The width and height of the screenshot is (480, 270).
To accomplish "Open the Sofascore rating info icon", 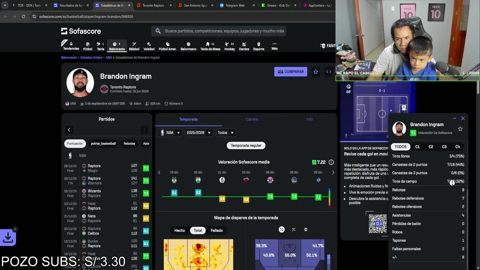I will [x=331, y=162].
